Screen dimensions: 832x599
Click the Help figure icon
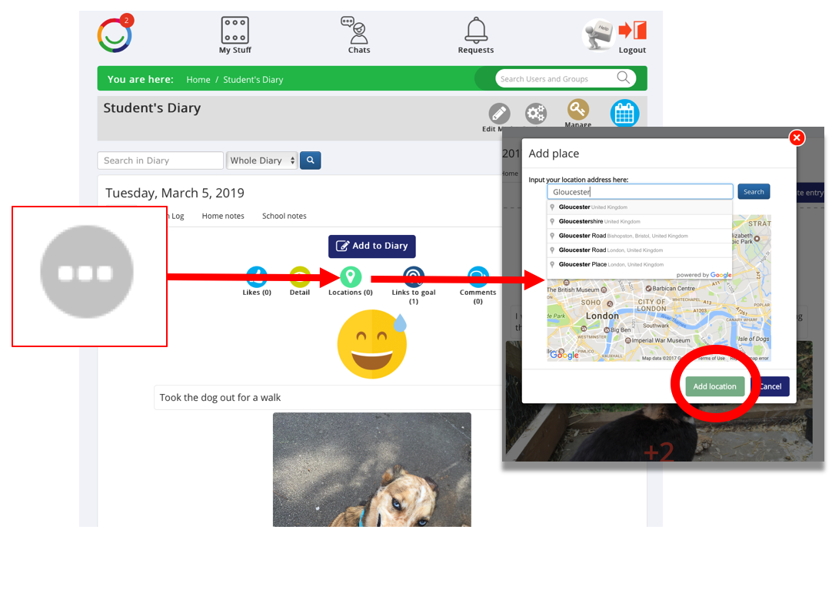click(x=598, y=35)
